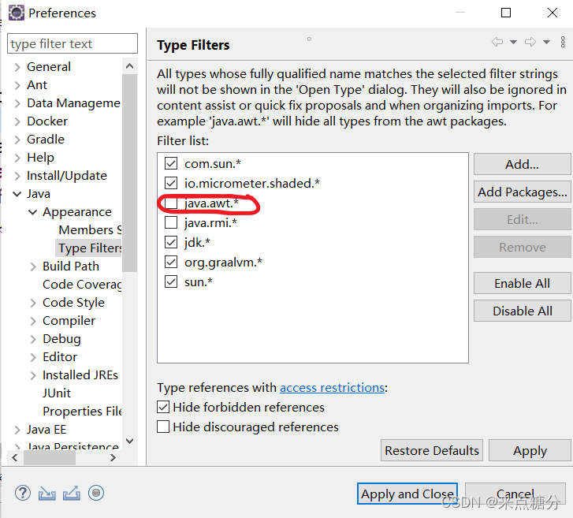Expand the Editor tree node
The image size is (573, 518).
click(x=33, y=357)
